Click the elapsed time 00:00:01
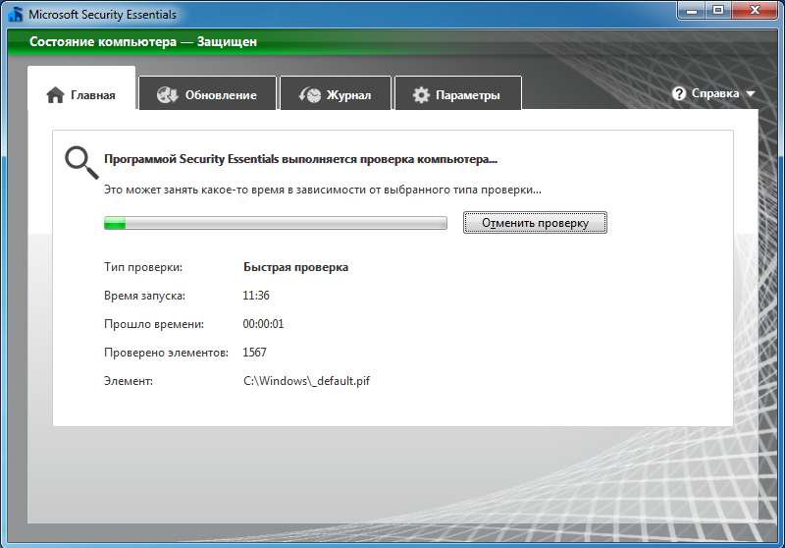This screenshot has height=548, width=785. (x=263, y=324)
